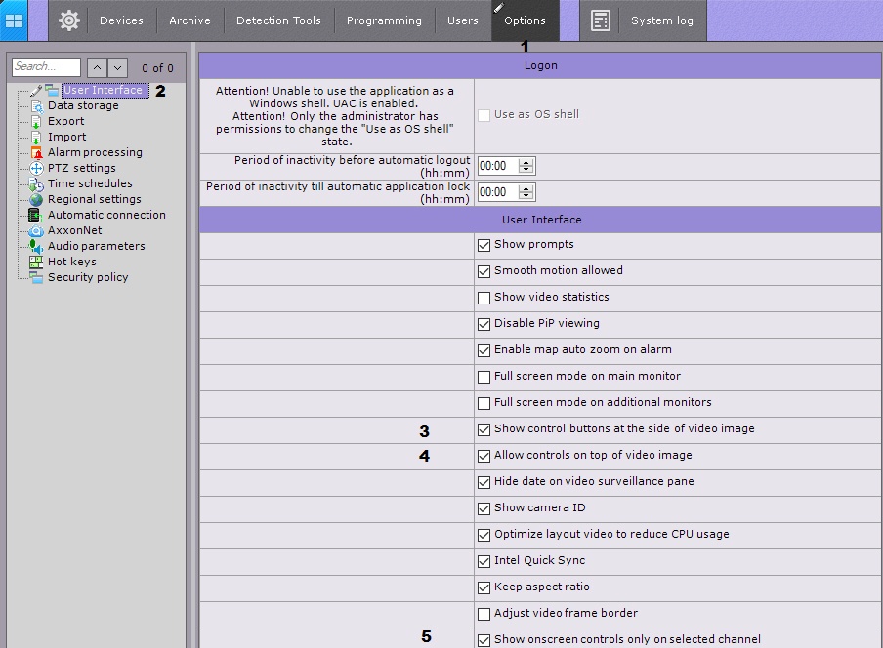
Task: Increase automatic logout inactivity period with up arrow
Action: coord(526,162)
